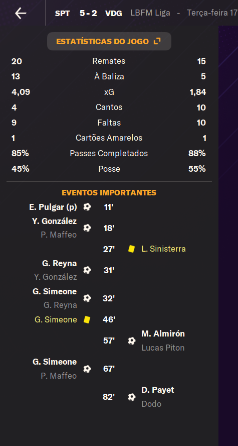238x446 pixels.
Task: Click L. Sinisterra's yellow card icon
Action: 131,249
